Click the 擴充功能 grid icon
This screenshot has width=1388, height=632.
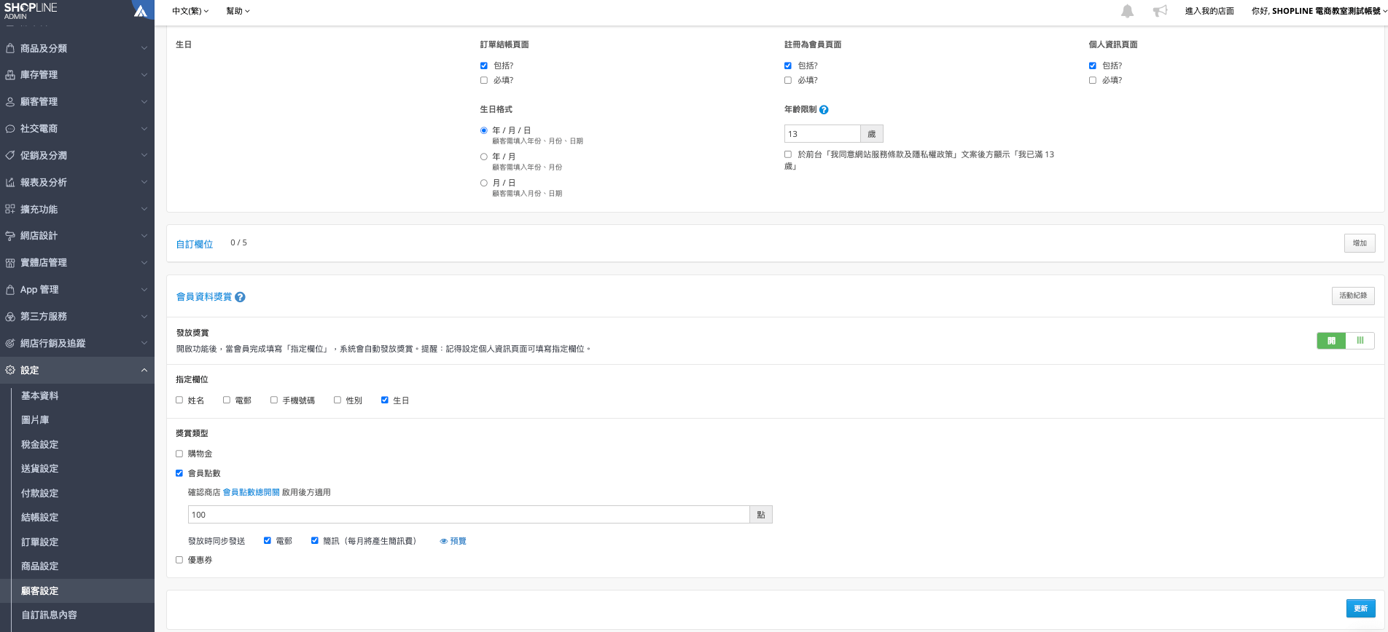pyautogui.click(x=10, y=209)
